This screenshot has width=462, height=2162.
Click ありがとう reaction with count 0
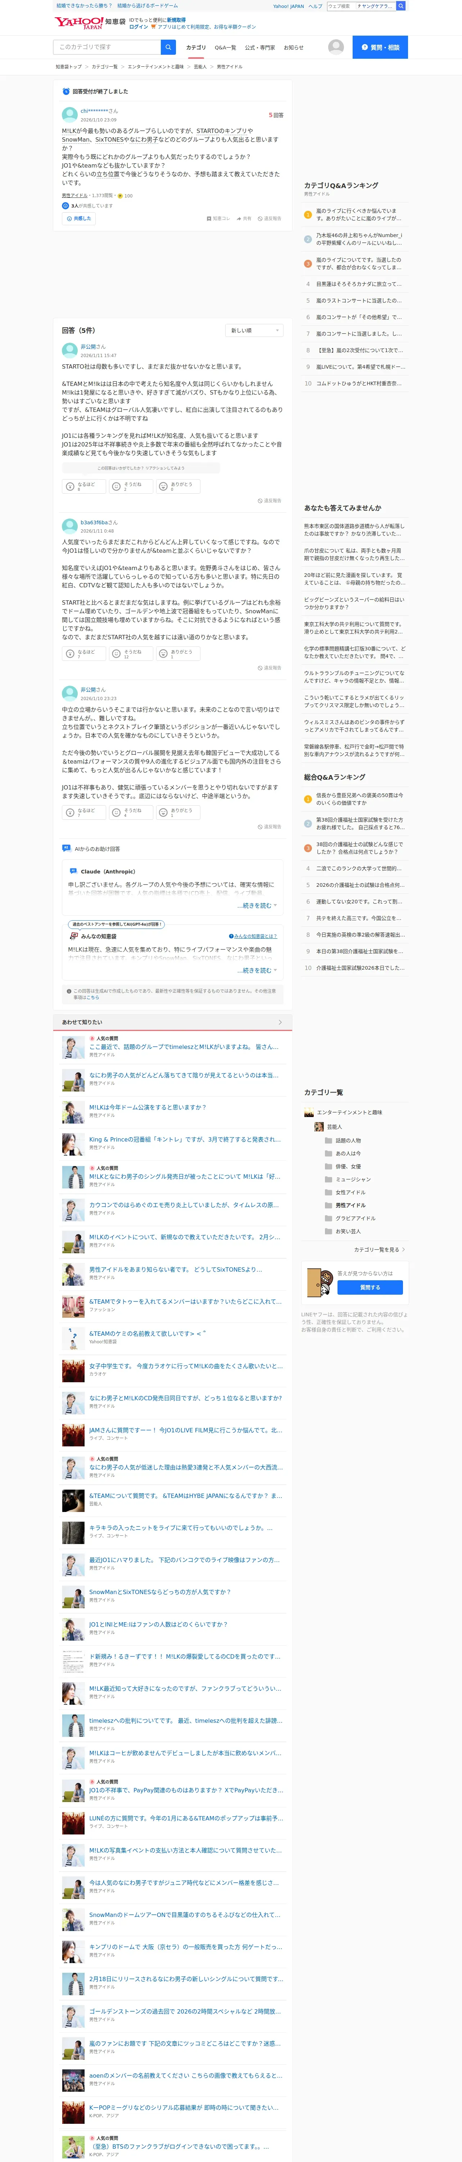point(178,486)
